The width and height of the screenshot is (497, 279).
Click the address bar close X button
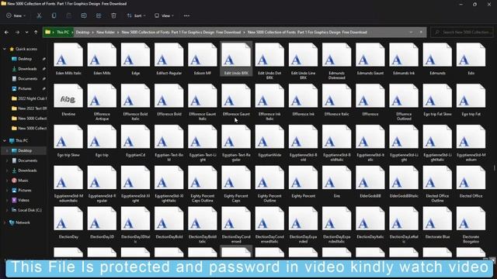pyautogui.click(x=421, y=33)
